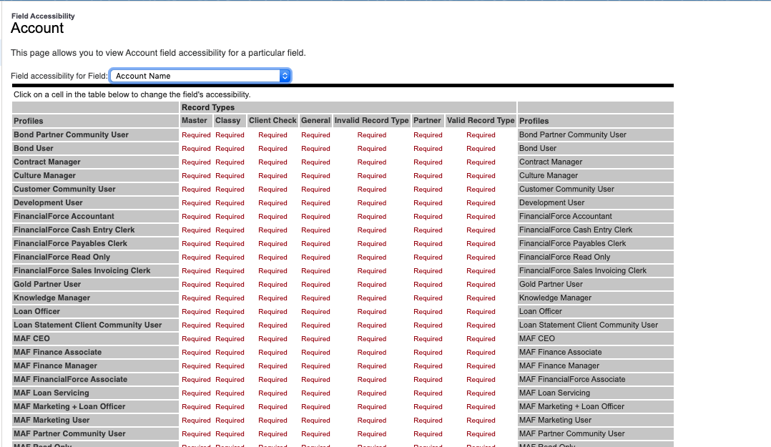
Task: Click Partner Required cell for MAF Loan Servicing
Action: (428, 393)
